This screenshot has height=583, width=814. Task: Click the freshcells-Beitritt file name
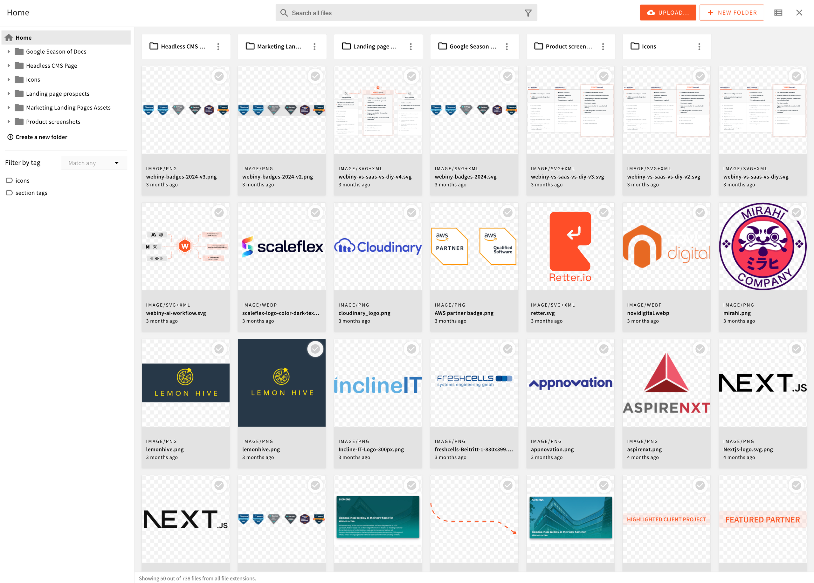click(x=474, y=449)
